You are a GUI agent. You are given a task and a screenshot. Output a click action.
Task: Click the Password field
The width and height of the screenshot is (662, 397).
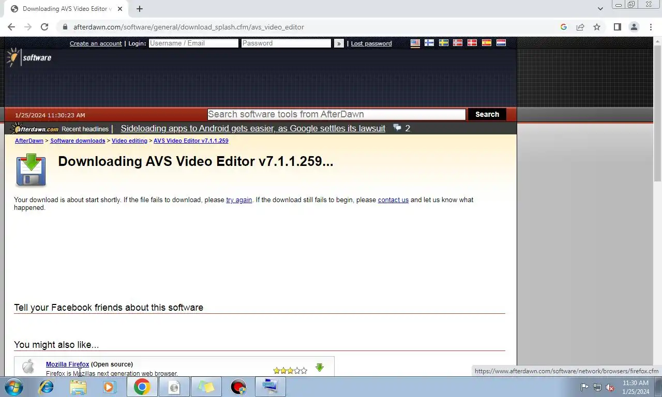[x=286, y=43]
